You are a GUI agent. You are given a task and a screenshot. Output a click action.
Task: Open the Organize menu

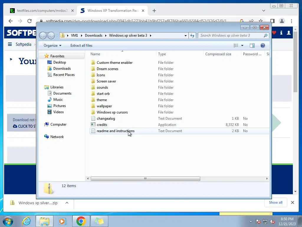(x=52, y=46)
